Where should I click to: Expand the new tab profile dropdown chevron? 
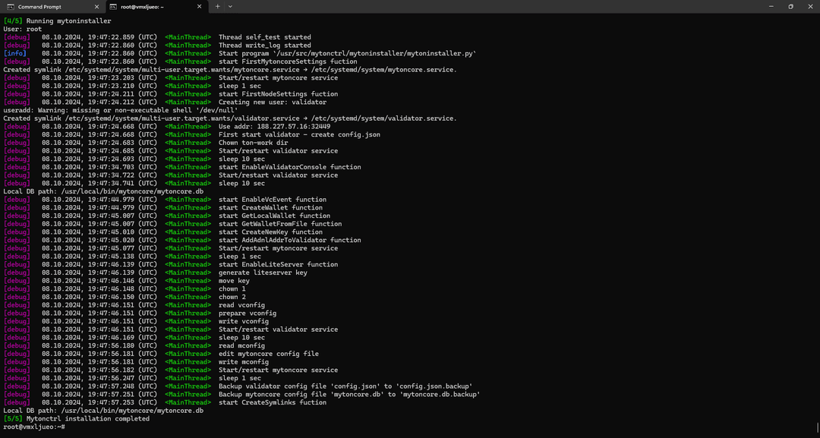click(x=232, y=6)
